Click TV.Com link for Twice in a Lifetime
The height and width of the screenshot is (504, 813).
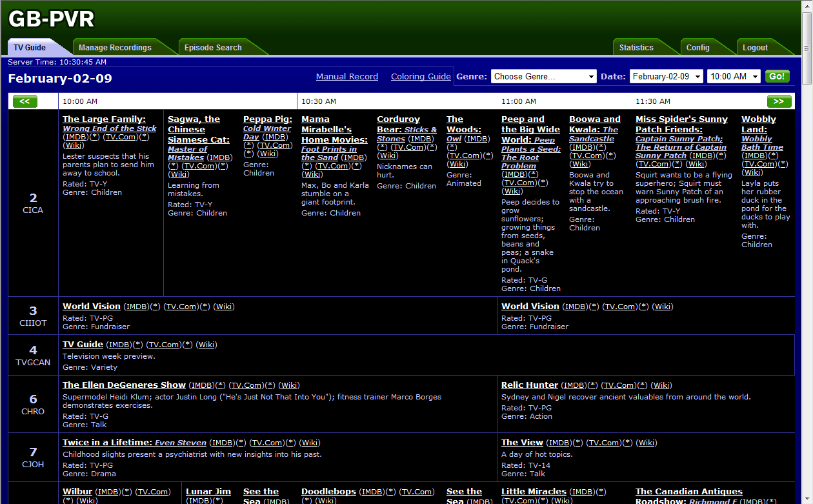266,443
